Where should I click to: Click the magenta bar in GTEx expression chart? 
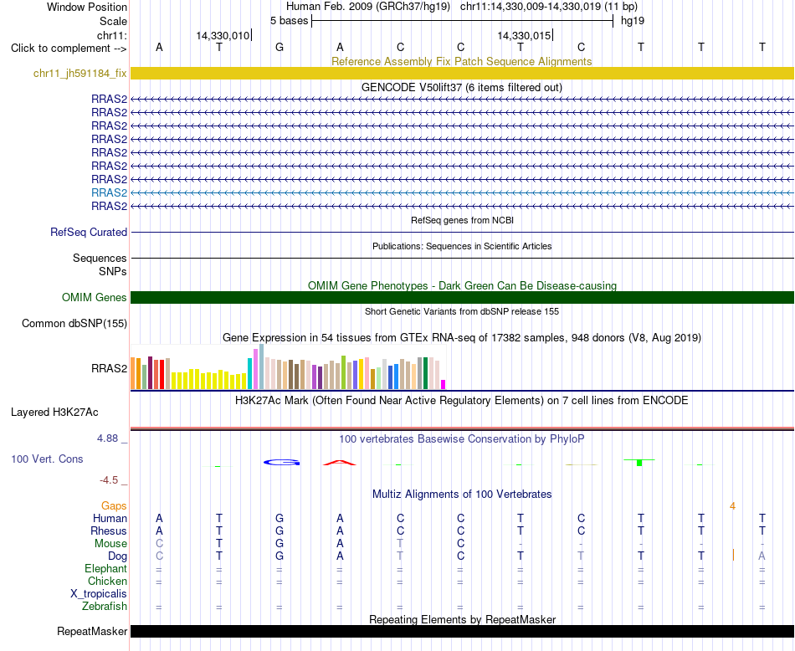pos(444,384)
